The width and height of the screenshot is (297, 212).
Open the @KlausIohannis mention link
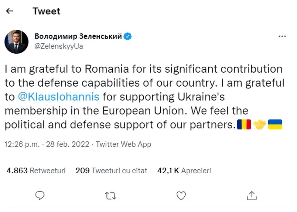pos(59,97)
